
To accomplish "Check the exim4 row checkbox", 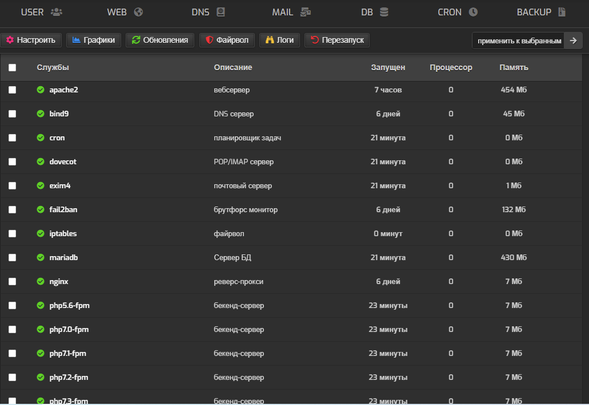I will [x=13, y=185].
